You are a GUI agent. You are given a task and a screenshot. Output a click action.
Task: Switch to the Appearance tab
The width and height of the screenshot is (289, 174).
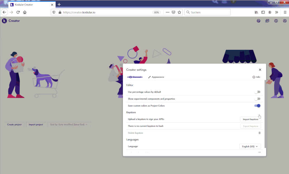tap(156, 77)
